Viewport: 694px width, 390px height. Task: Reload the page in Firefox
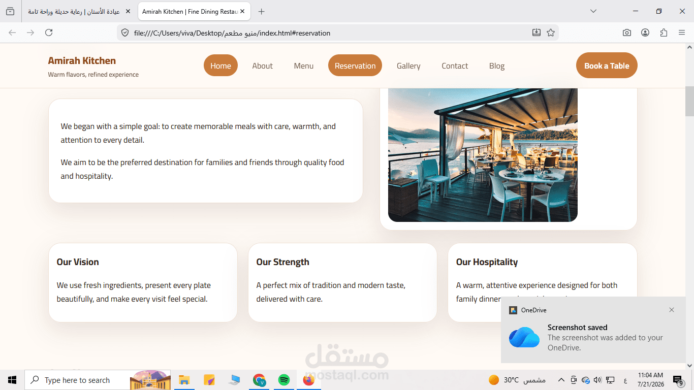tap(49, 32)
